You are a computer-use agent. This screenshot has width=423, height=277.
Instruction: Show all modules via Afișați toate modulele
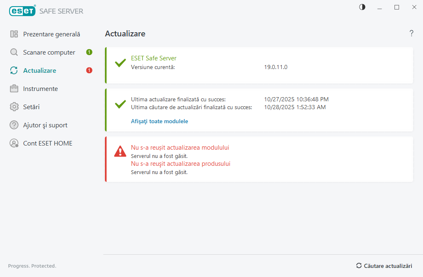click(x=159, y=121)
